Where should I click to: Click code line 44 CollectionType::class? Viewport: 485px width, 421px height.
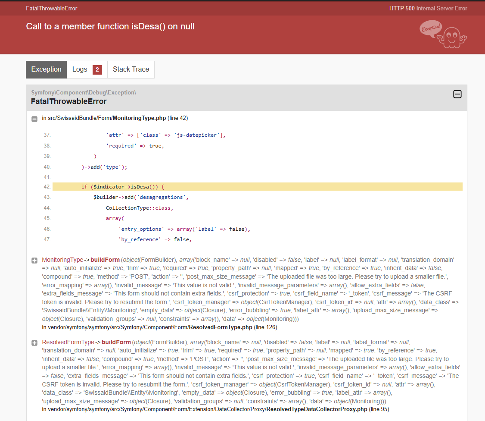click(140, 208)
